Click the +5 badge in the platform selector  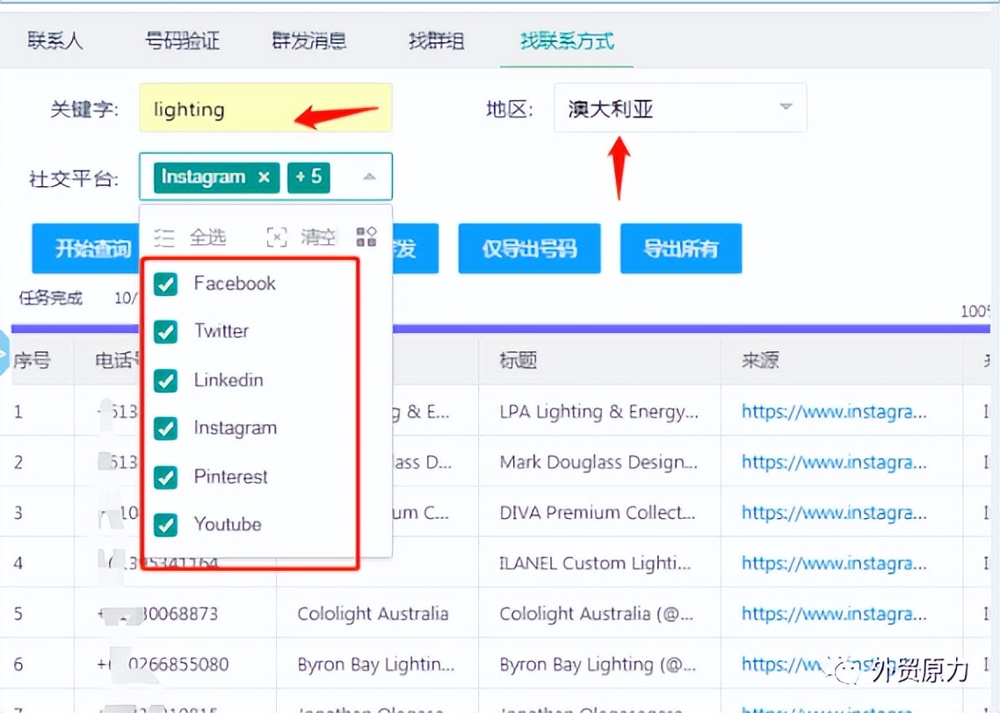tap(308, 176)
